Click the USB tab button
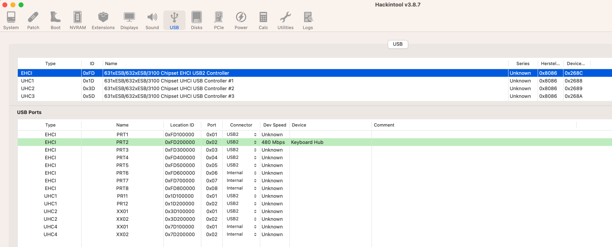This screenshot has width=612, height=247. coord(397,44)
